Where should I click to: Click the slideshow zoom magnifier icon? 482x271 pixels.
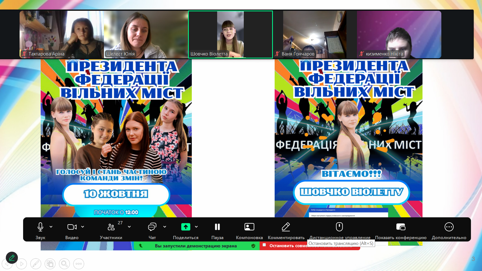(64, 264)
